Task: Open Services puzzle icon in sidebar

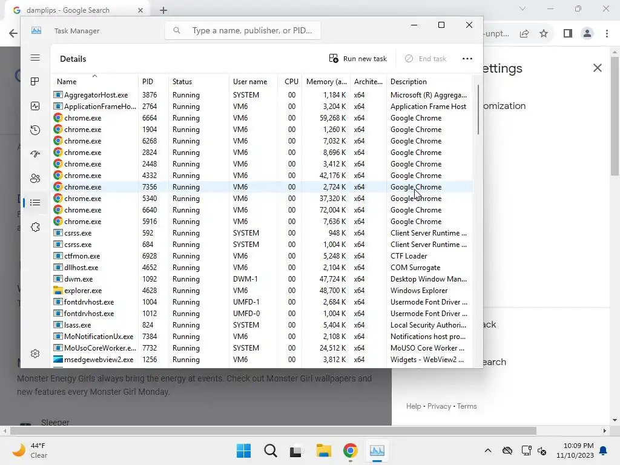Action: pyautogui.click(x=35, y=227)
